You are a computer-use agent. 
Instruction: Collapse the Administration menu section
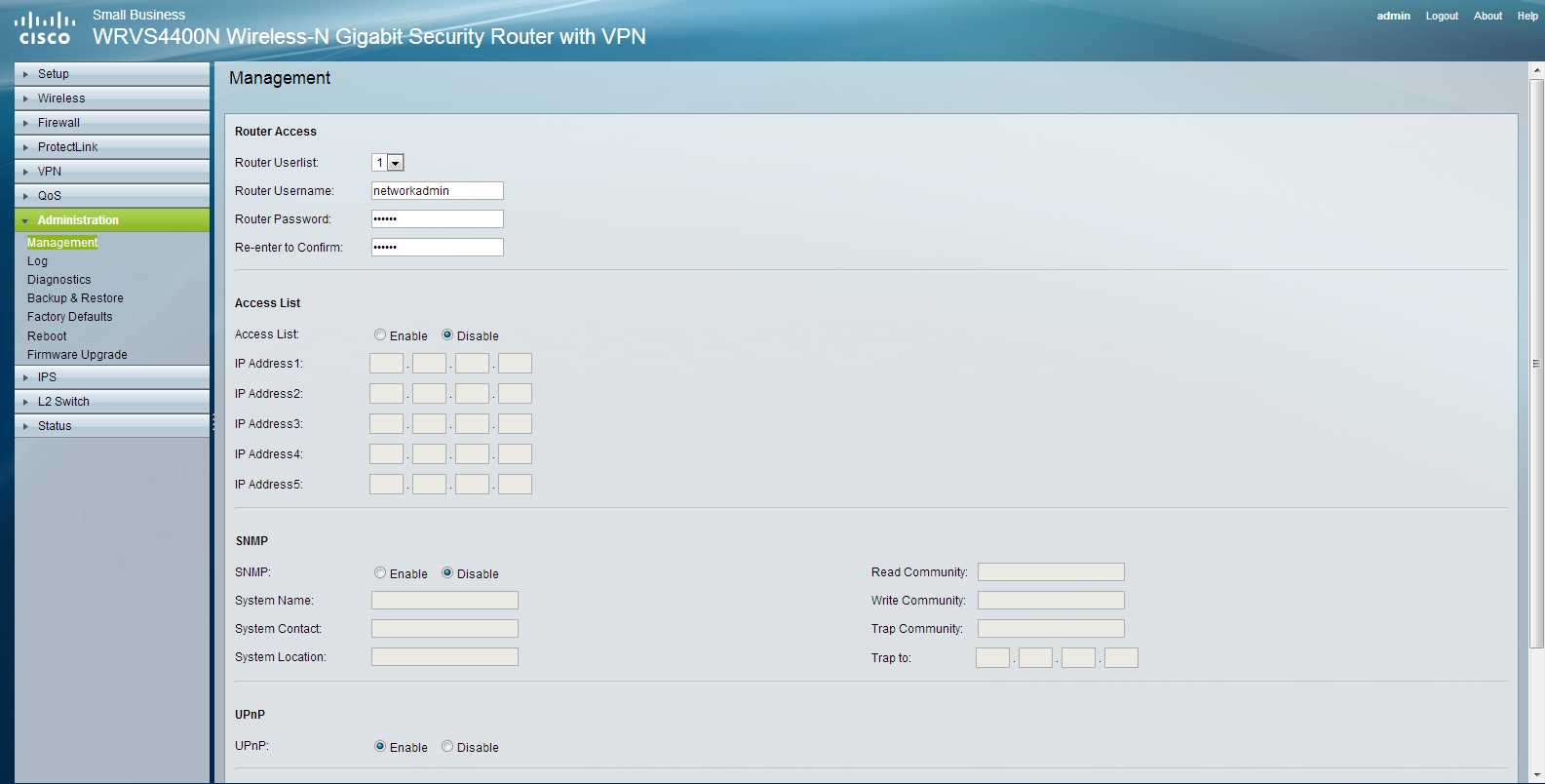[x=112, y=220]
